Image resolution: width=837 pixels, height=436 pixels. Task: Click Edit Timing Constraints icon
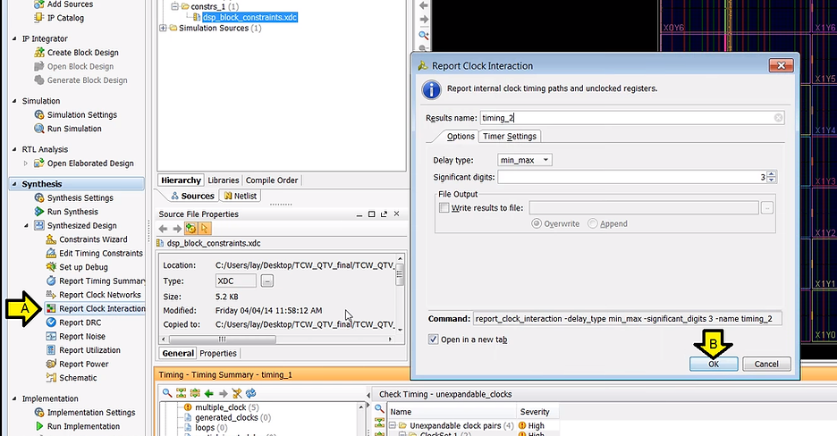tap(51, 253)
